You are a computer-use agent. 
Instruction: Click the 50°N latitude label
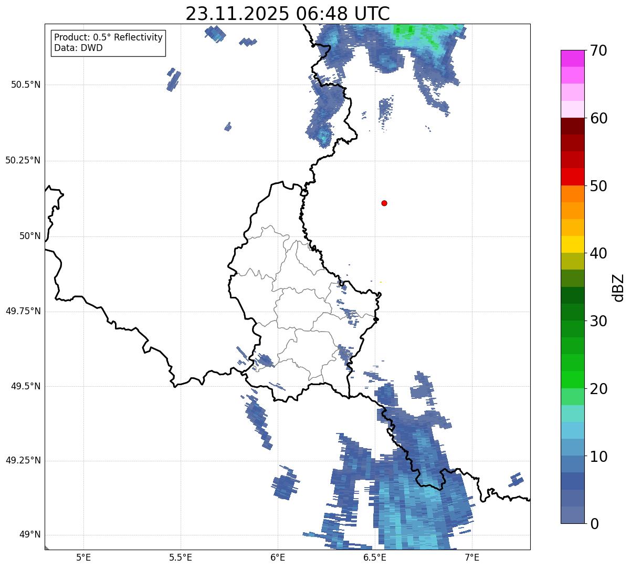click(x=30, y=236)
